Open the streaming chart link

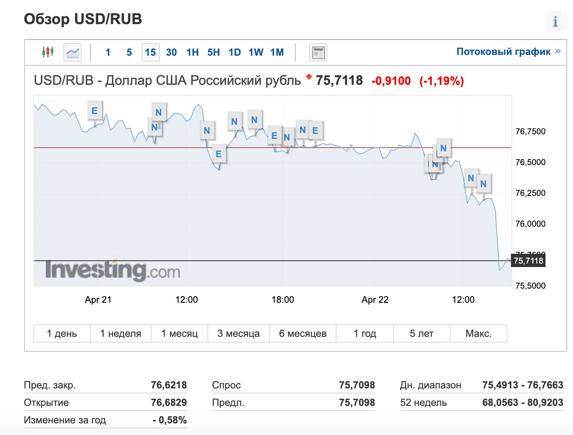click(x=503, y=52)
